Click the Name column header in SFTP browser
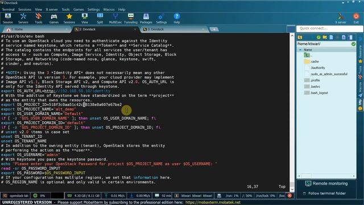The height and width of the screenshot is (205, 364). [x=326, y=50]
